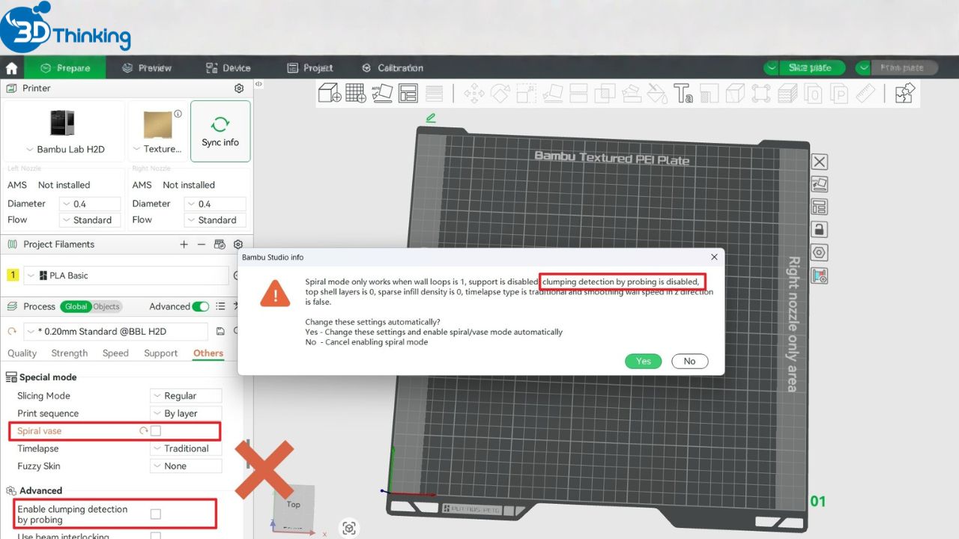Tick the Spiral vase checkbox
The image size is (959, 539).
[x=156, y=431]
